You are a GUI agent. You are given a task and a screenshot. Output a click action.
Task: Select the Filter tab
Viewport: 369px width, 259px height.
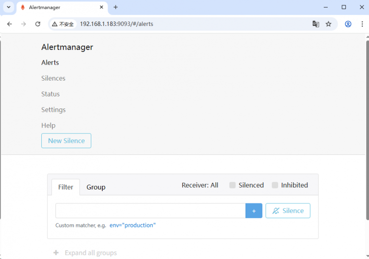click(66, 187)
